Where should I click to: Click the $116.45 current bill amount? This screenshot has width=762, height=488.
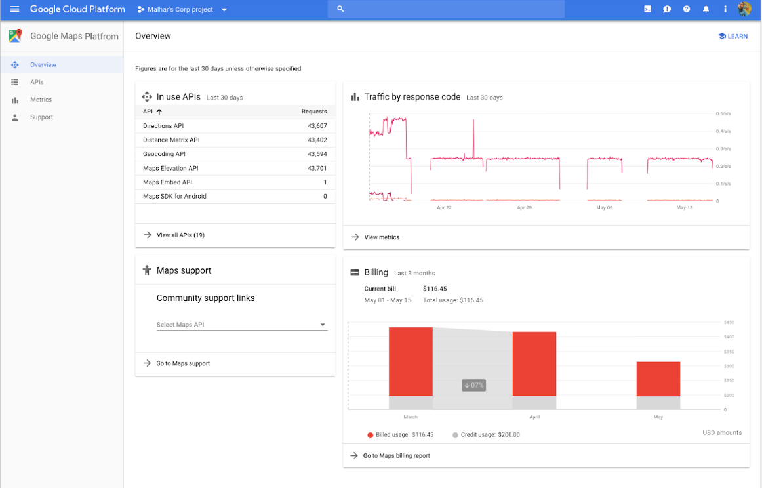pyautogui.click(x=435, y=289)
